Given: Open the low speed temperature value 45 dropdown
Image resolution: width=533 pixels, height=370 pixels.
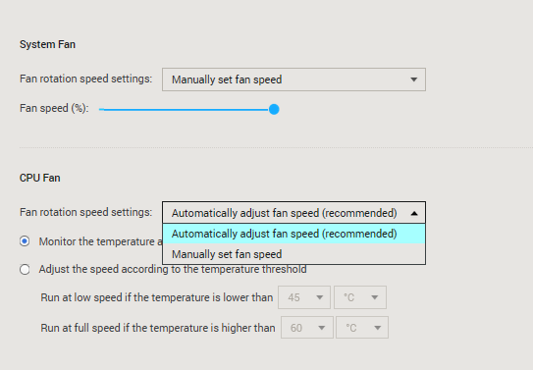Looking at the screenshot, I should coord(304,297).
